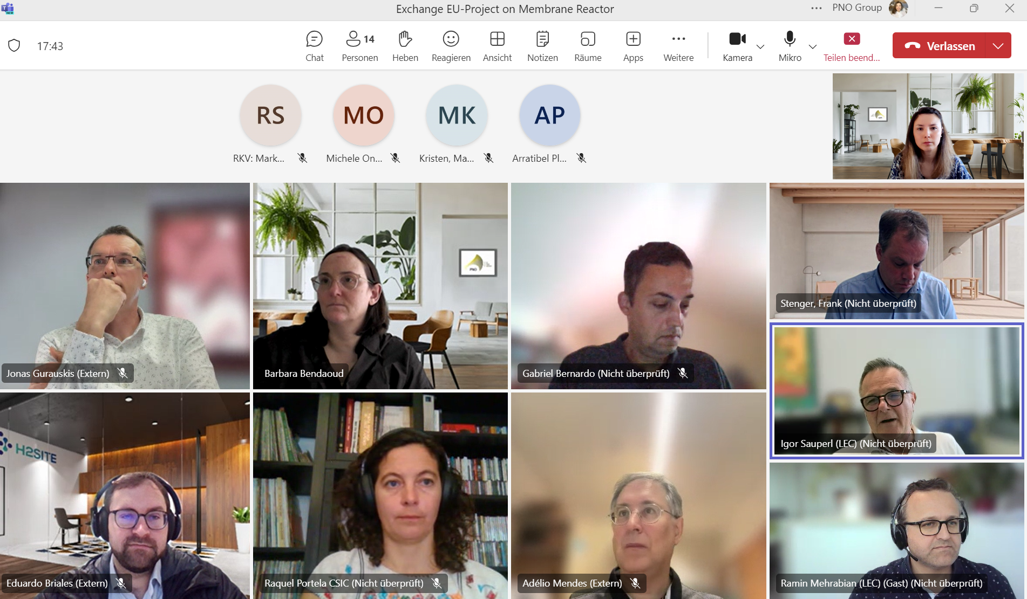Click the Igor Sauperl (LEC) name label

856,443
